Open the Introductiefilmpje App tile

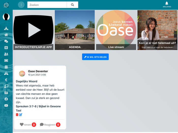(x=33, y=30)
